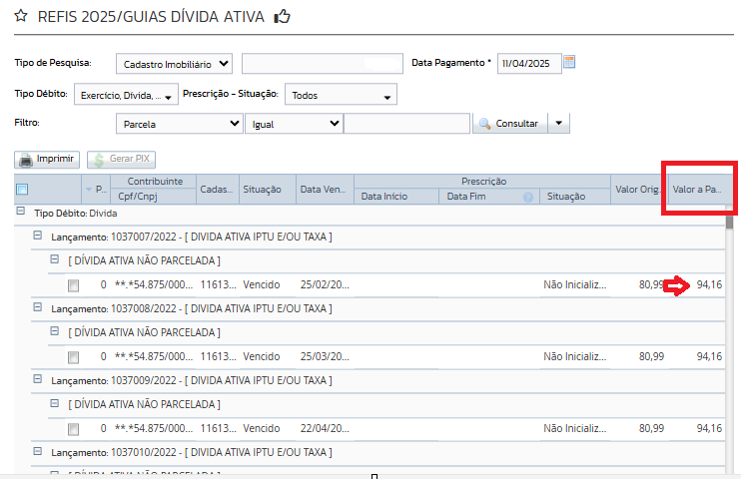Screen dimensions: 741x479
Task: Open the Data Pagamento calendar picker
Action: [x=569, y=62]
